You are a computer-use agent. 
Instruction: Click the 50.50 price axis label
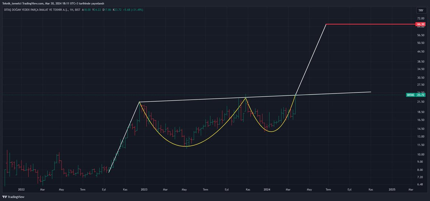420,43
